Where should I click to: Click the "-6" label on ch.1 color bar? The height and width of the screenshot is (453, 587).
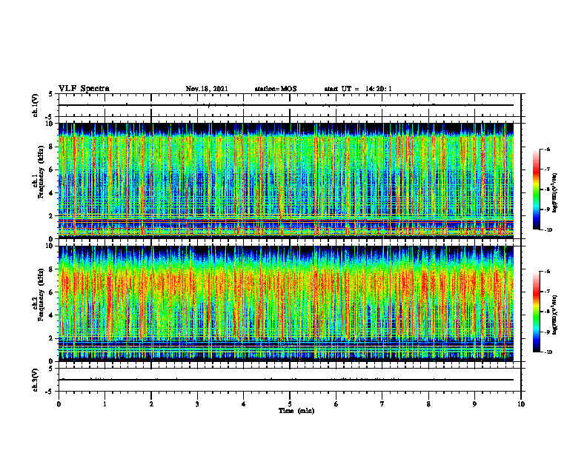click(x=547, y=149)
